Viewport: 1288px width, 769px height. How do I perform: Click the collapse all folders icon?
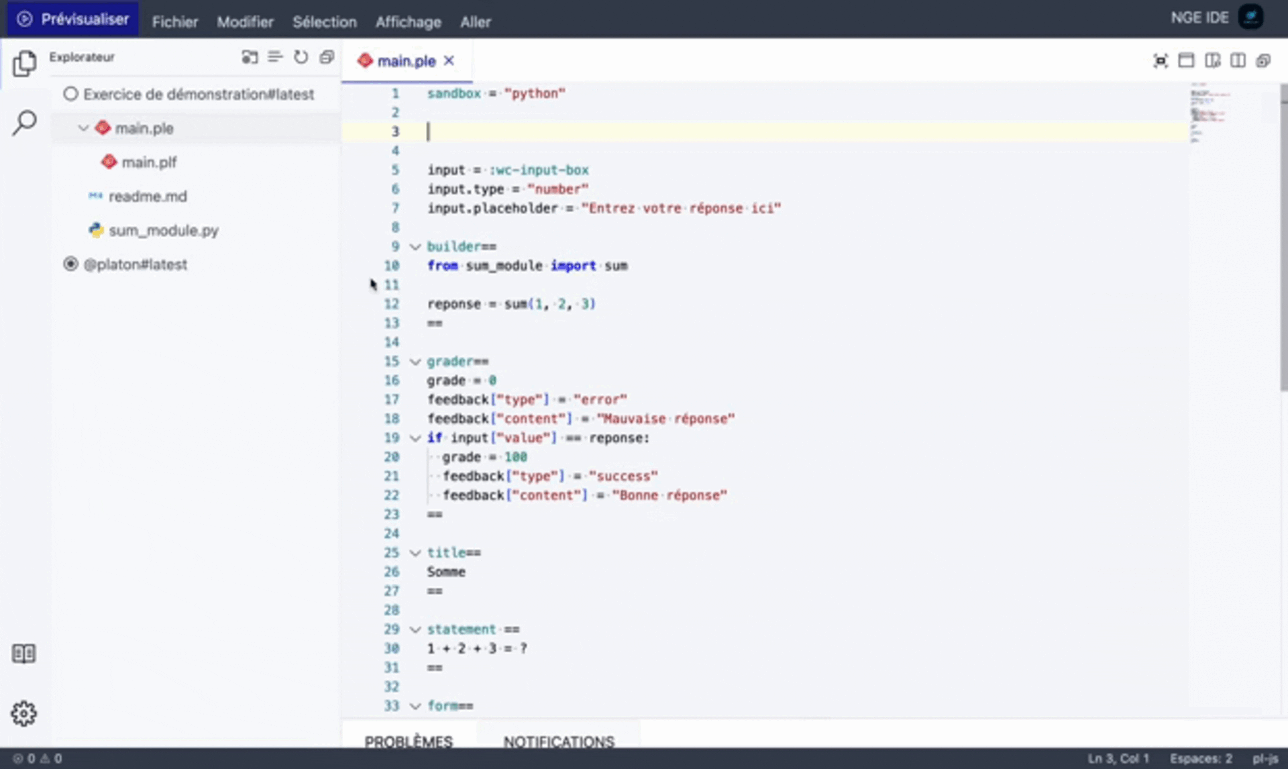[327, 58]
